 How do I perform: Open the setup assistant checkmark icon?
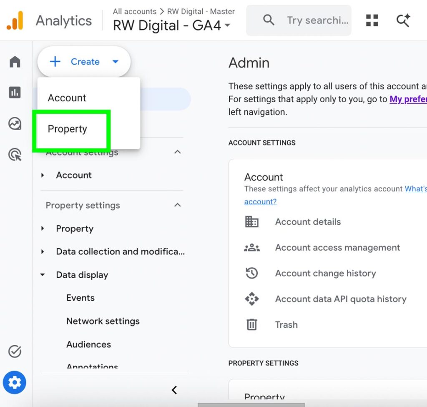pos(15,351)
